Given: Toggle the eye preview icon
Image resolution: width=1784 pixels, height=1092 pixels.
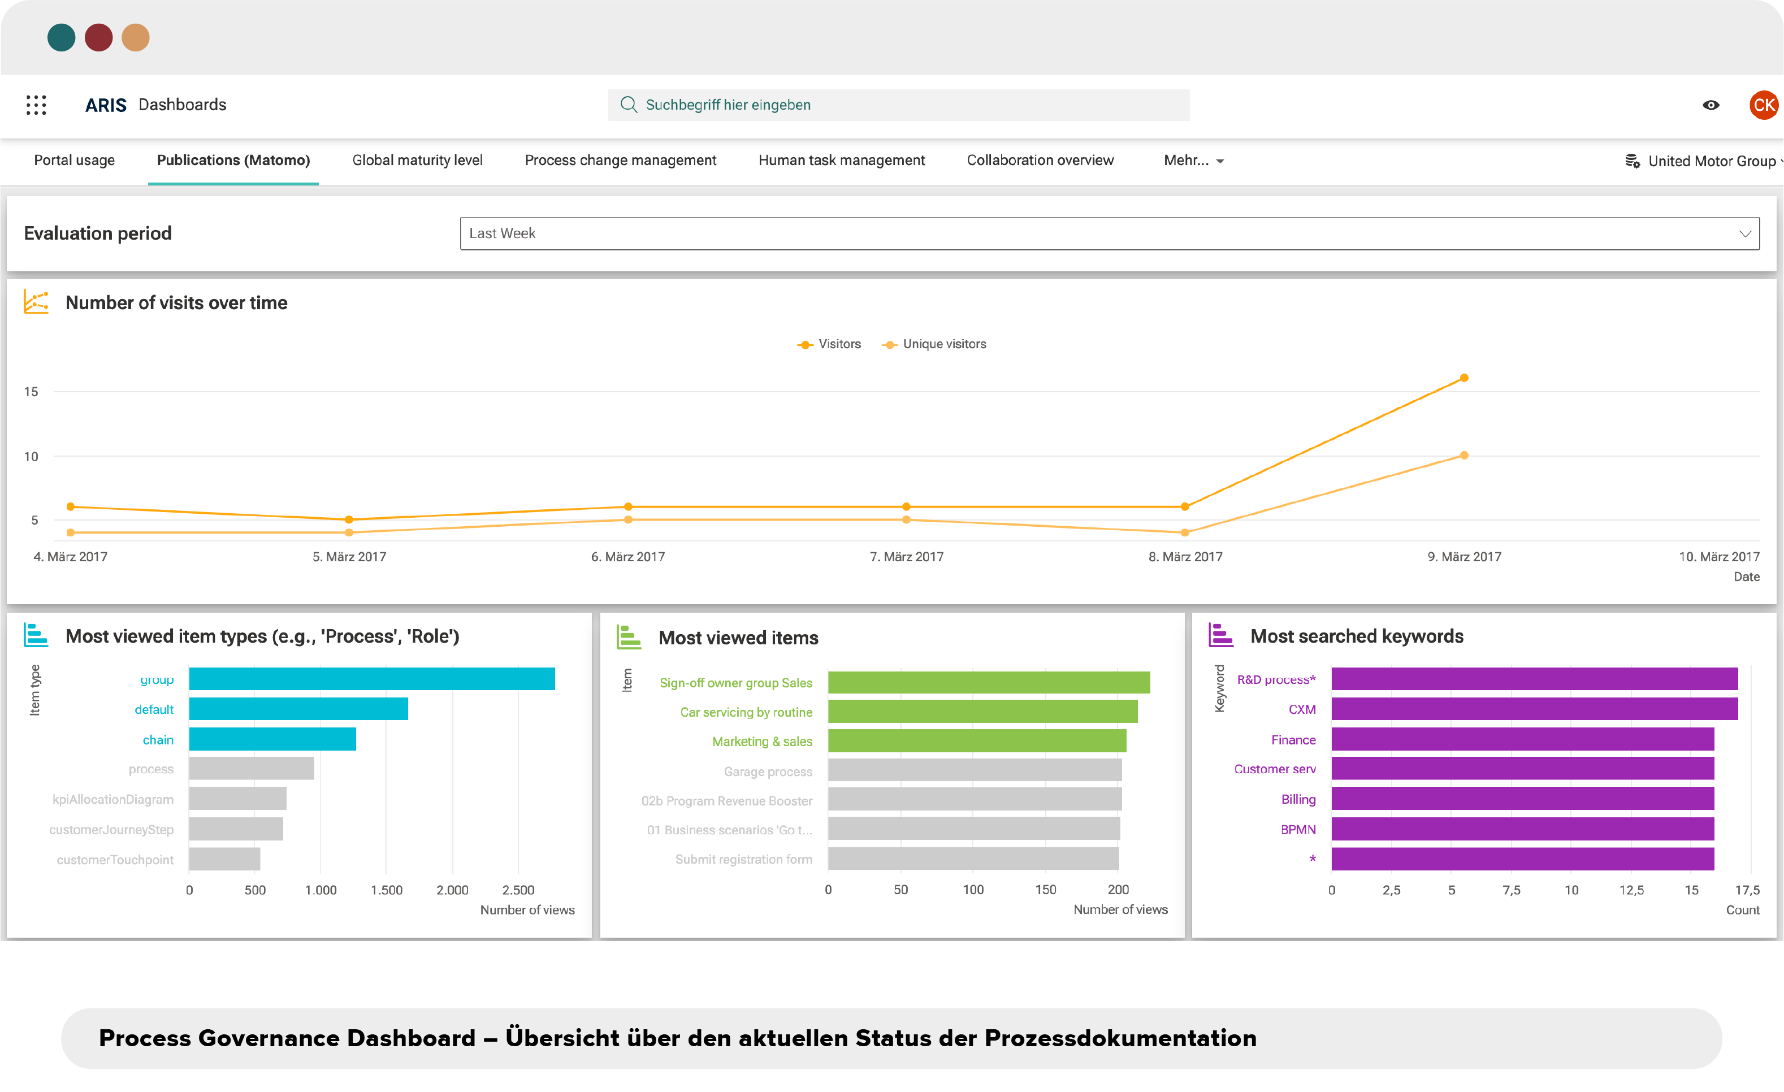Looking at the screenshot, I should [1710, 105].
